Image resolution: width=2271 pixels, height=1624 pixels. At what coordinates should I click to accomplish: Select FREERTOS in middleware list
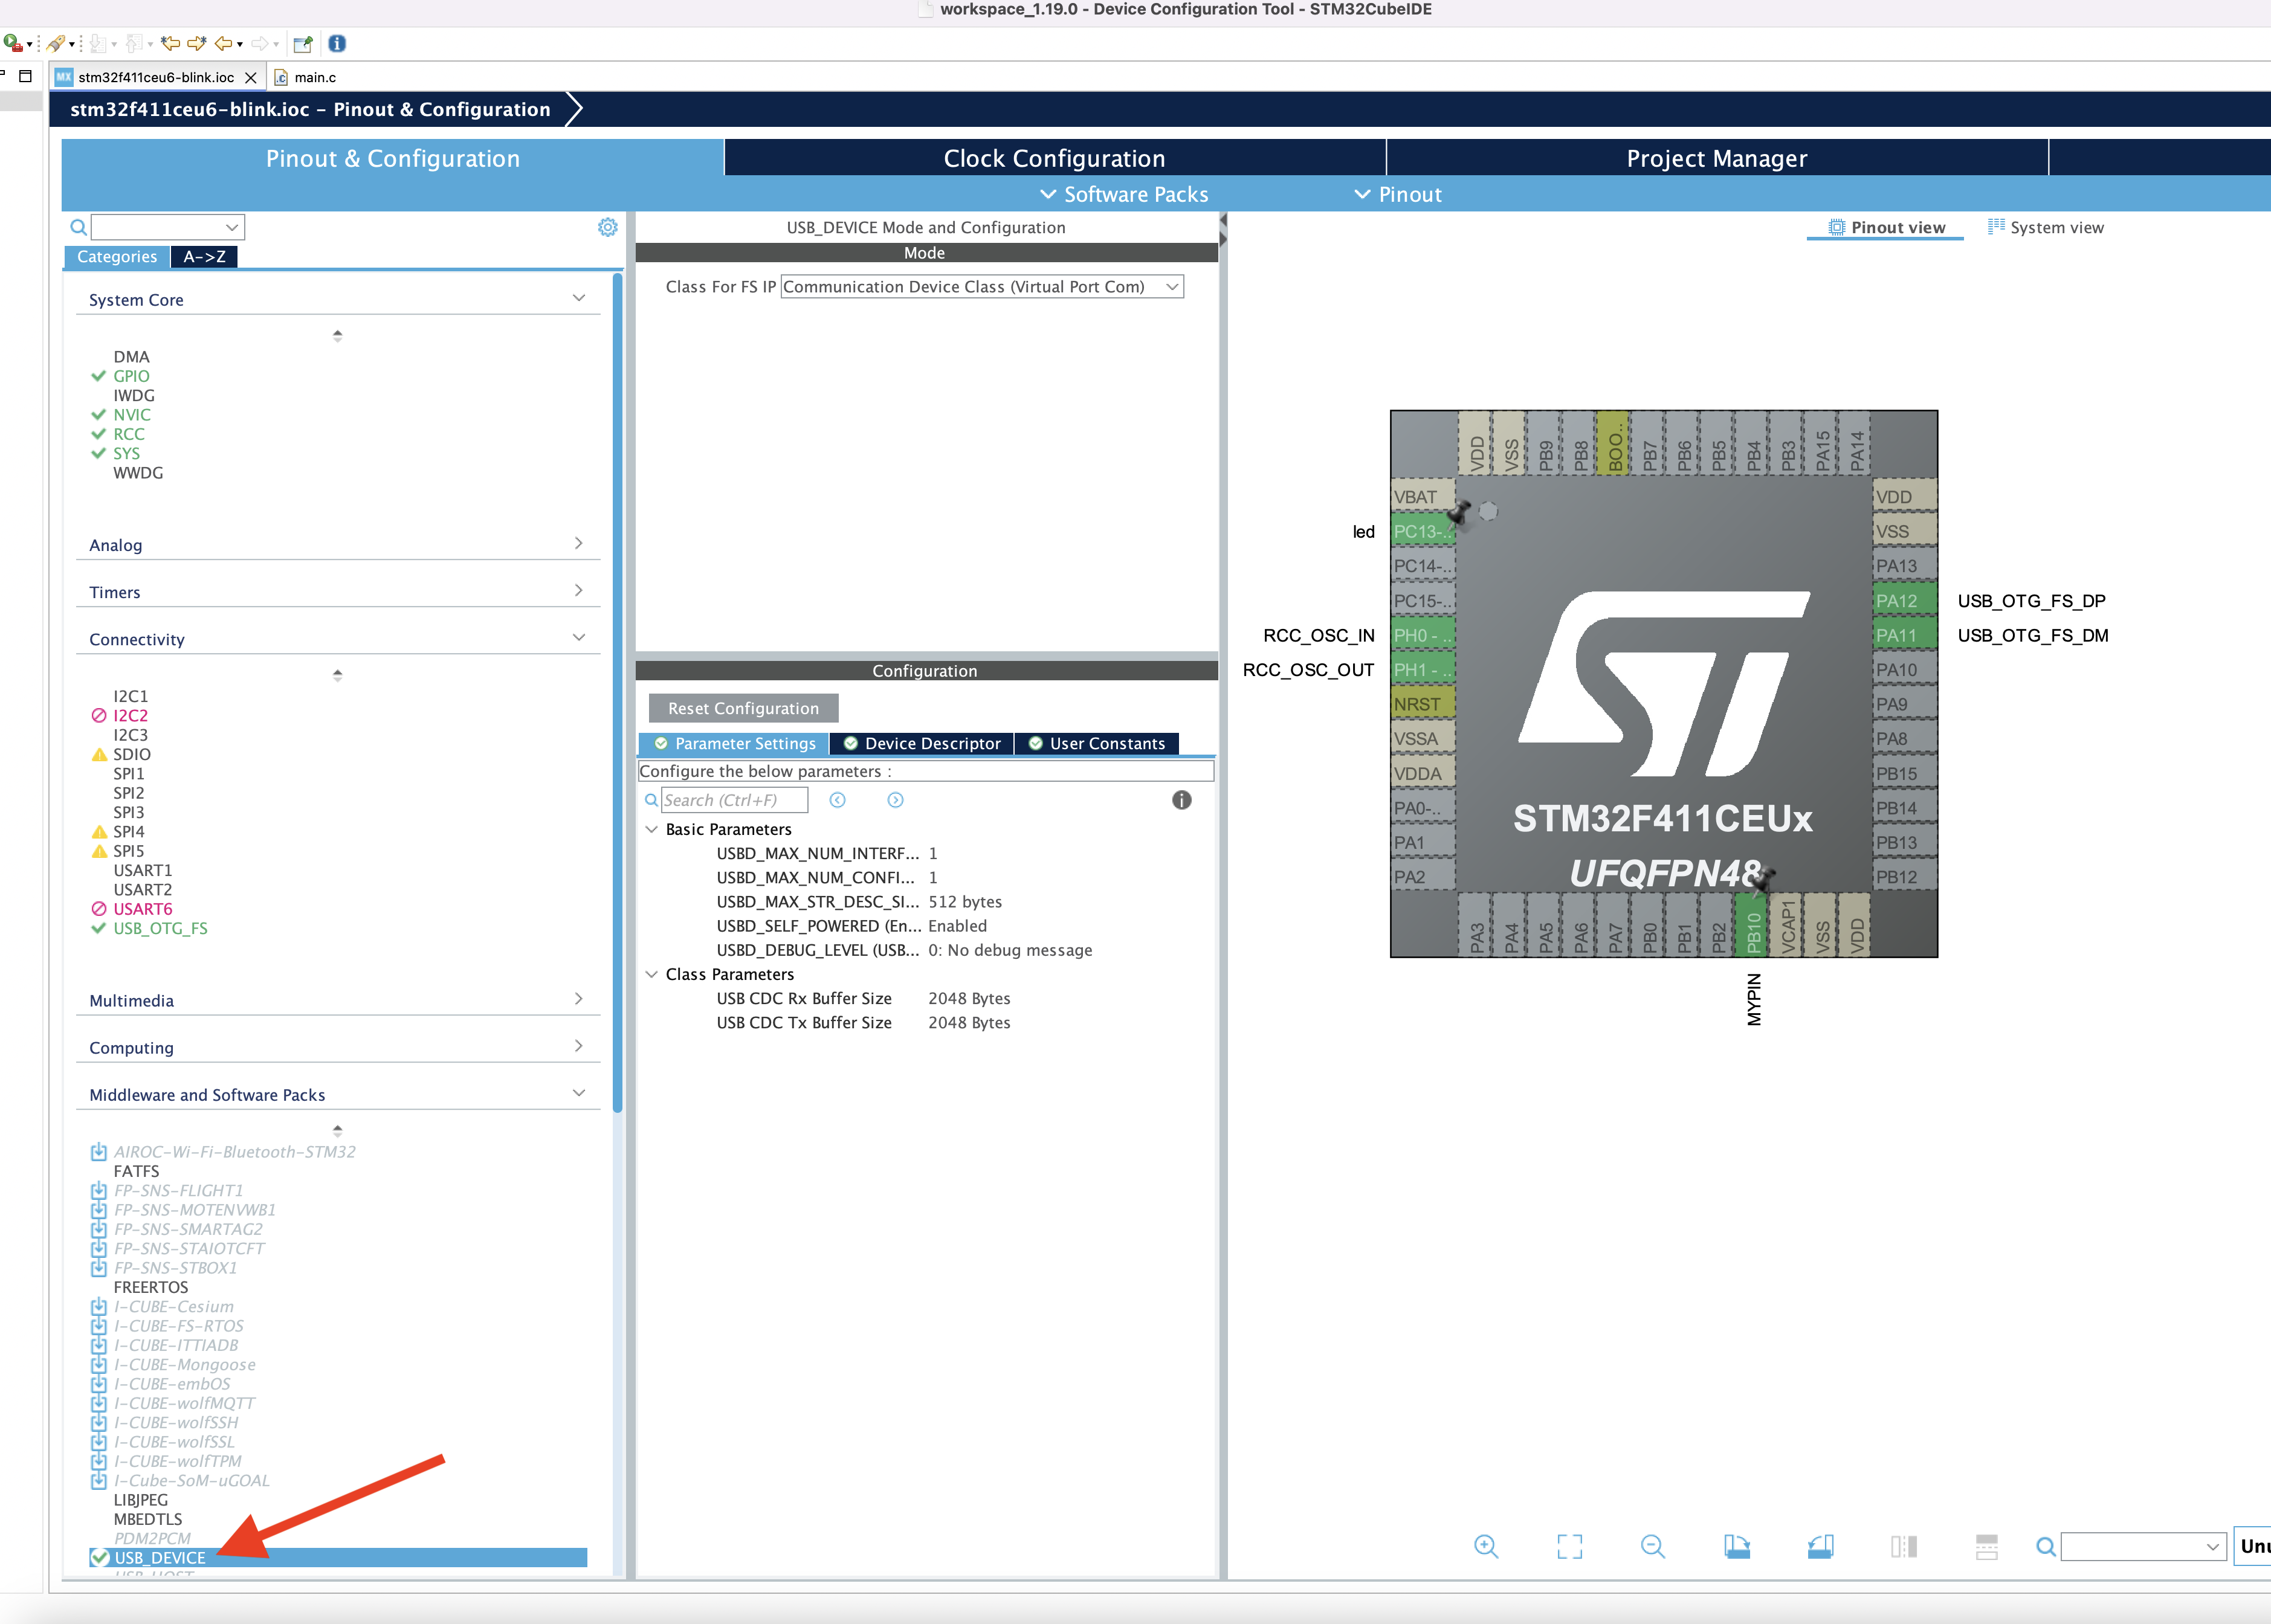click(151, 1287)
